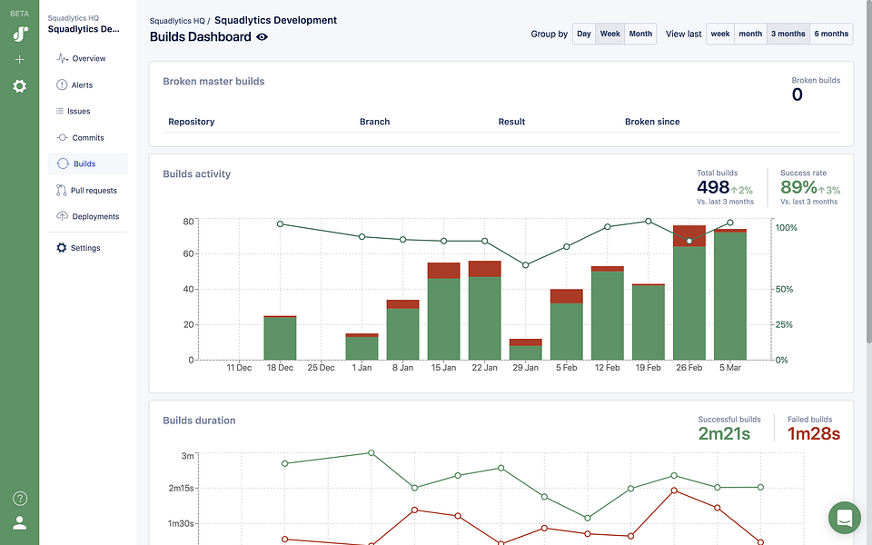Screen dimensions: 872x545
Task: Click the Squadlytics logo icon
Action: click(20, 34)
